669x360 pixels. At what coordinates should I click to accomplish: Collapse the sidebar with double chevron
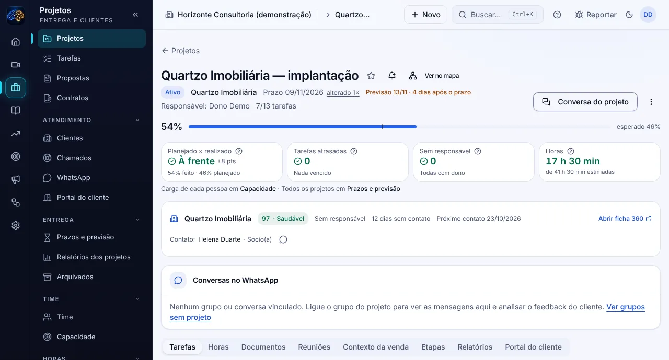(135, 15)
